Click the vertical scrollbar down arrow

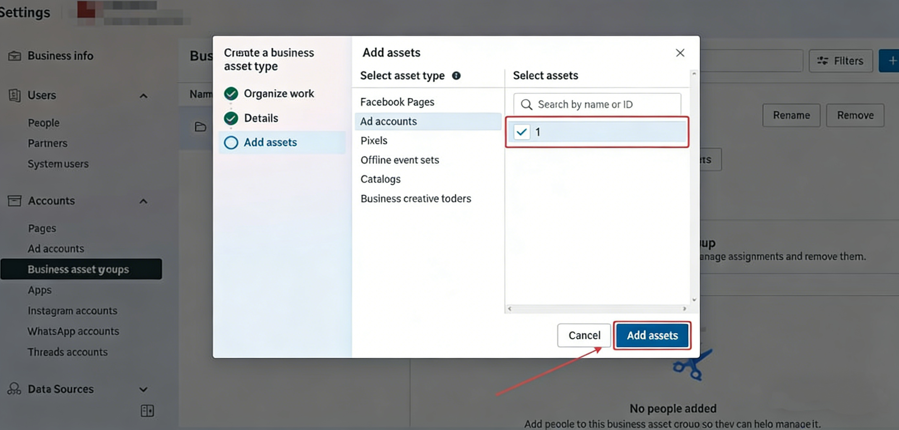694,299
